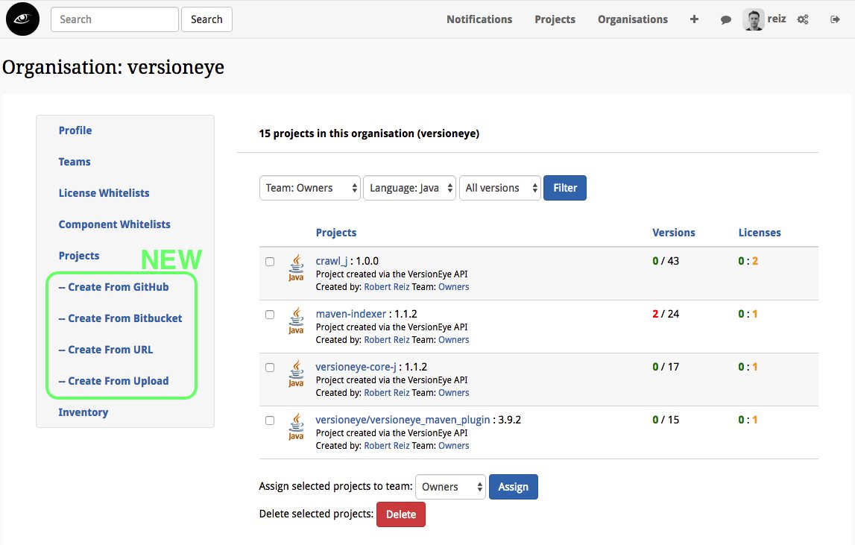Click the red Delete button
Image resolution: width=855 pixels, height=545 pixels.
[x=401, y=514]
